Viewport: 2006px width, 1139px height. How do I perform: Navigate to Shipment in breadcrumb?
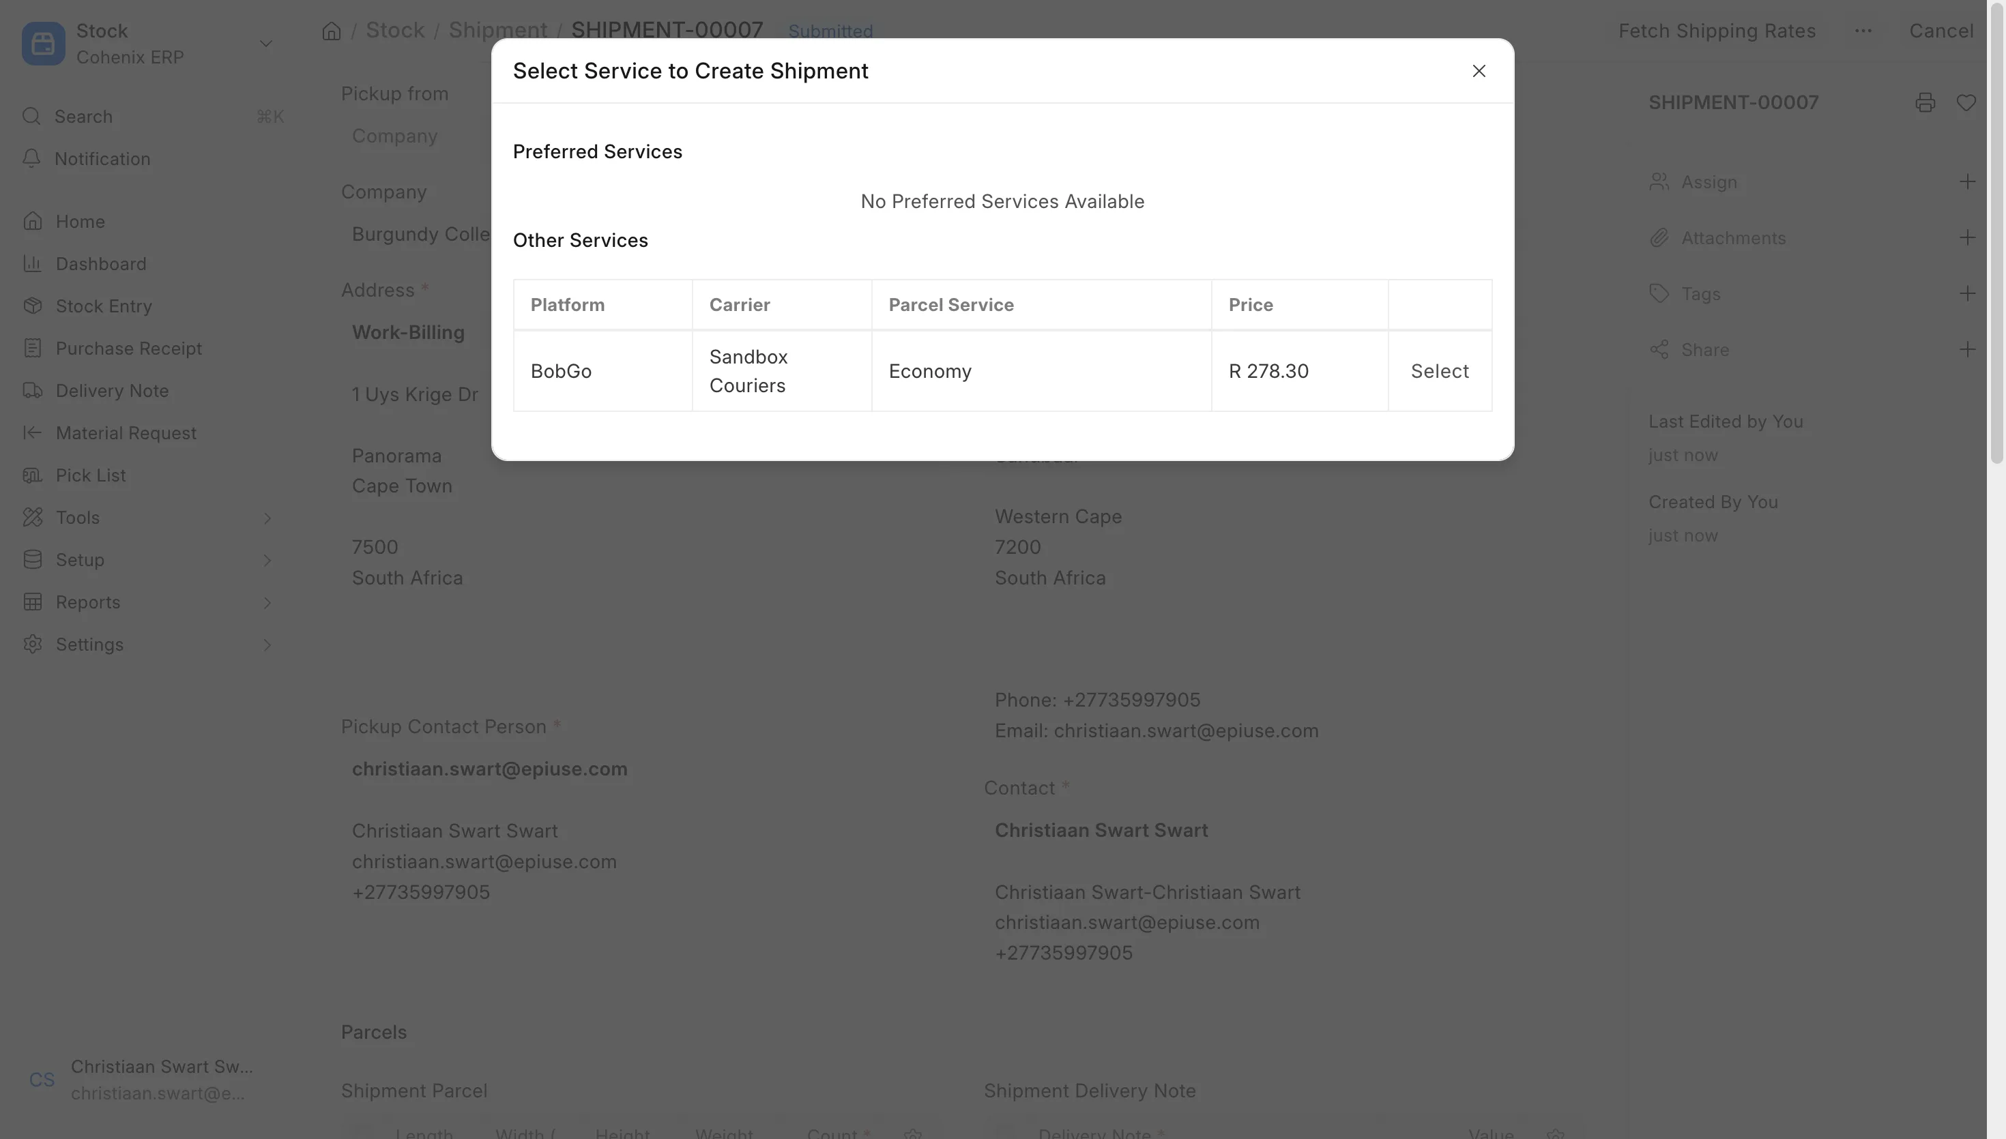pos(497,31)
